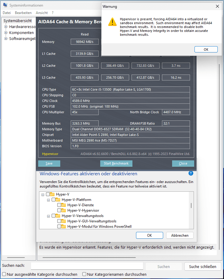Image resolution: width=224 pixels, height=279 pixels.
Task: Check the Hyper-V-Verwaltungstools checkbox
Action: tap(53, 216)
